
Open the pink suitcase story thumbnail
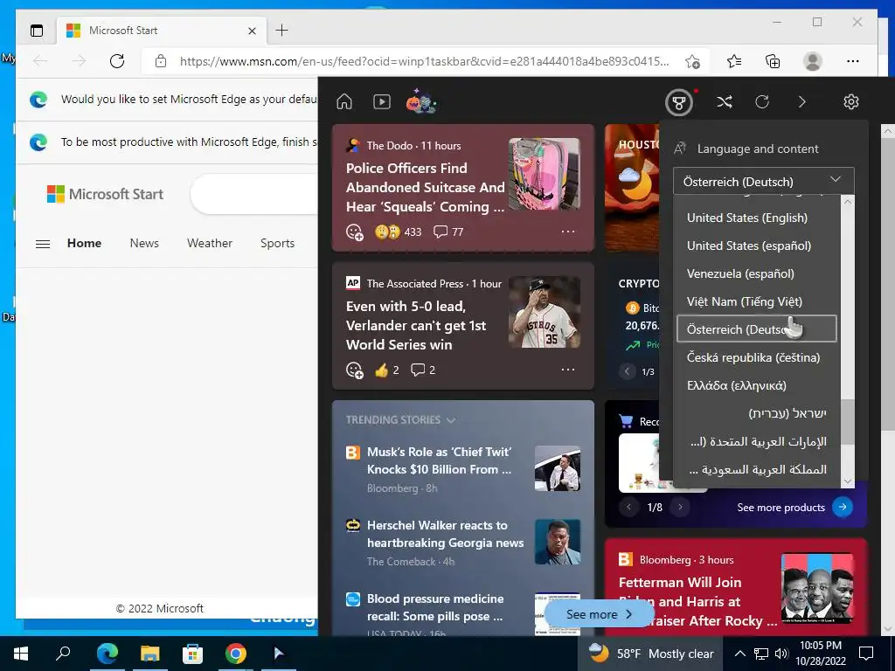pyautogui.click(x=544, y=174)
